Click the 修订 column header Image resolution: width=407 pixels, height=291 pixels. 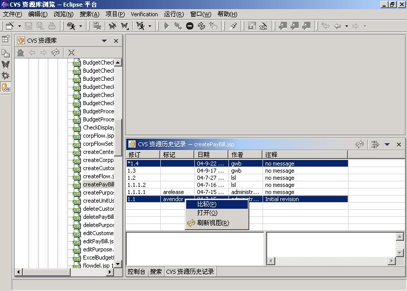pyautogui.click(x=143, y=155)
